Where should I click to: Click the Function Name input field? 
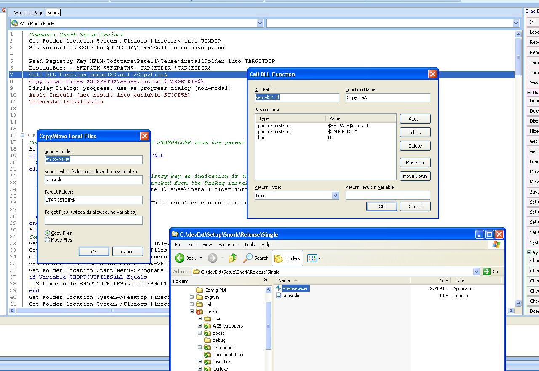388,97
